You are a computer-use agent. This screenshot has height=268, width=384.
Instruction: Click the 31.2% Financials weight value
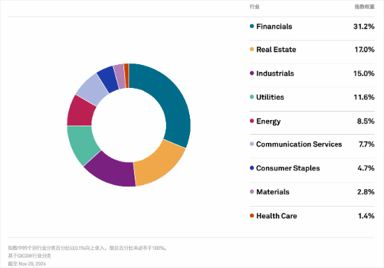(x=364, y=27)
